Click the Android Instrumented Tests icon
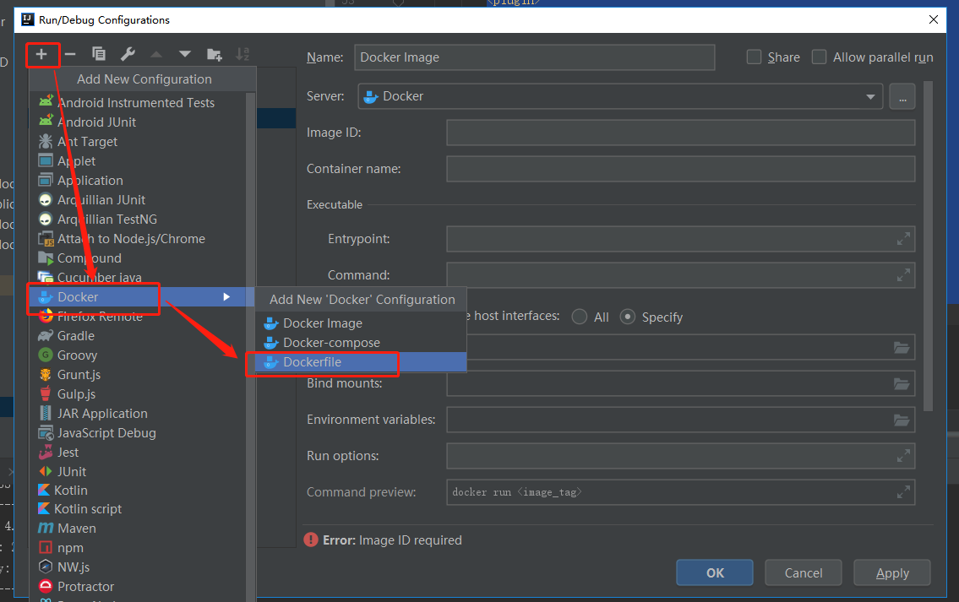Screen dimensions: 959x602 tap(46, 101)
